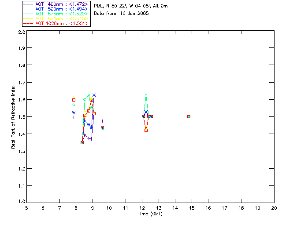Screen dimensions: 282x225
Task: Click the station text 'PML, N 50 22', W 04 08', Alt 0m'
Action: click(131, 6)
